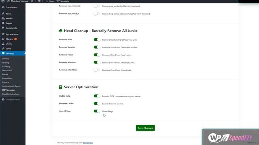
Task: Turn off the Remove Feeds switch
Action: coord(97,55)
